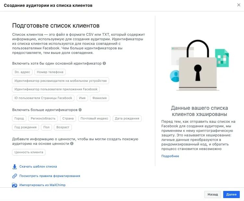Select the Почтовый индекс chip
The width and height of the screenshot is (244, 201).
[x=94, y=119]
